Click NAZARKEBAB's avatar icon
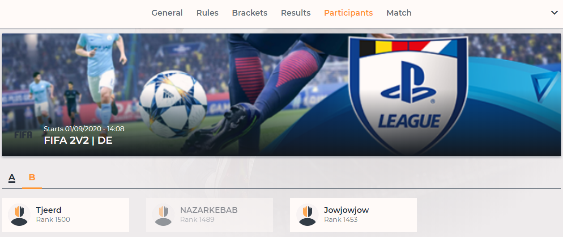The height and width of the screenshot is (237, 563). pos(163,215)
